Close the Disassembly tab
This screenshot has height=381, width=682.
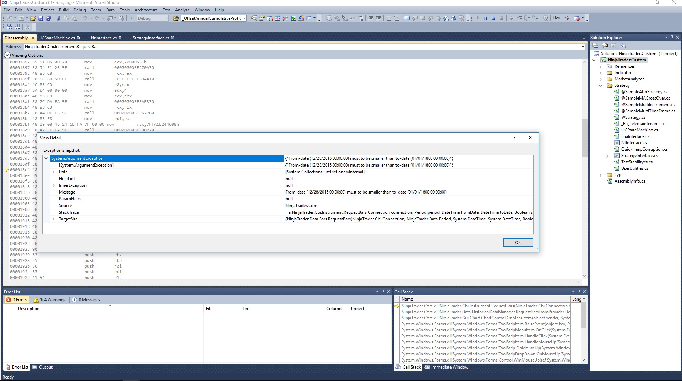(33, 38)
